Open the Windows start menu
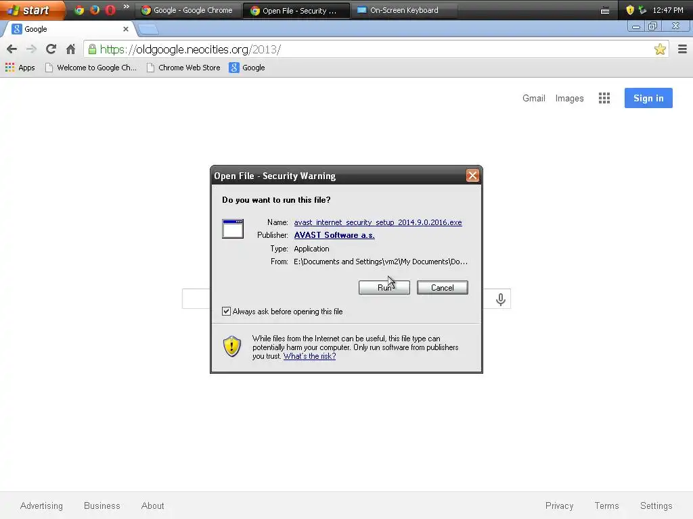The width and height of the screenshot is (693, 519). coord(31,9)
